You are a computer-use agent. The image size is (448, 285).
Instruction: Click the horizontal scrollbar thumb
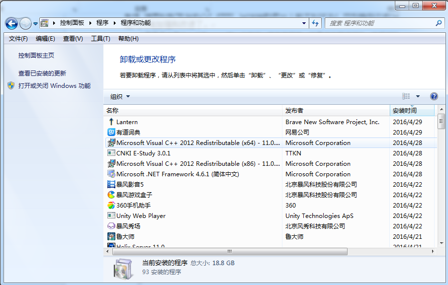tap(230, 251)
